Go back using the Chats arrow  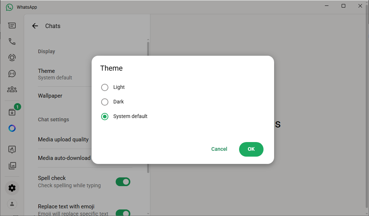[35, 26]
